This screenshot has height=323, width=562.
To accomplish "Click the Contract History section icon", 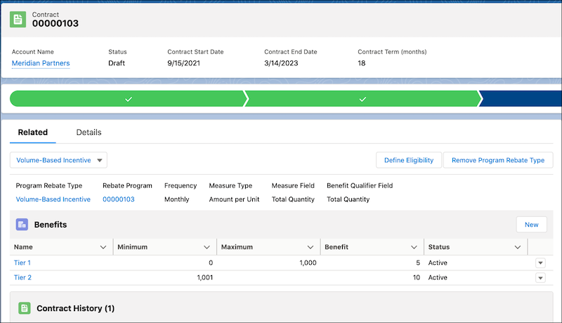I will [25, 308].
